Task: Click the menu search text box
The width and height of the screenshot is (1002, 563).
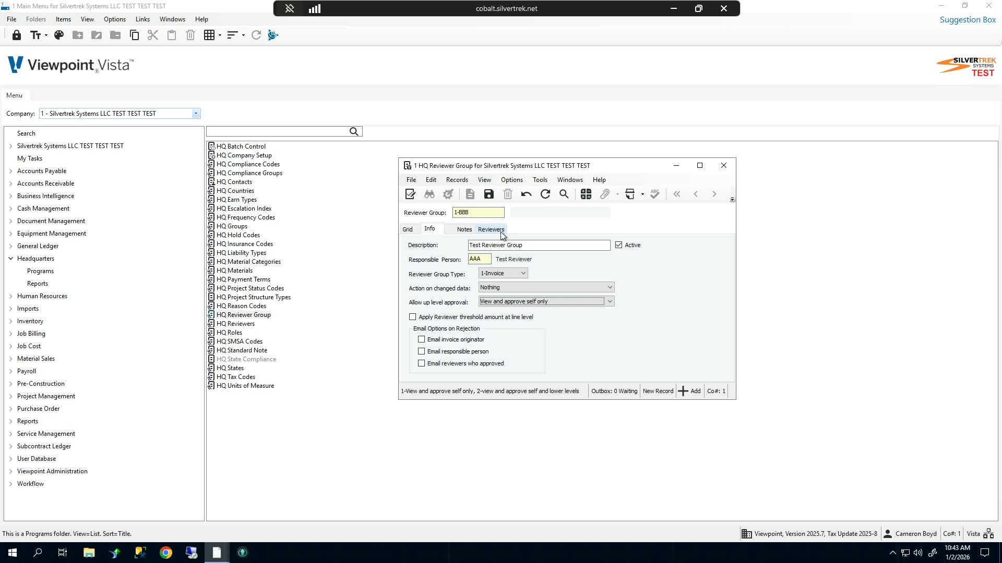Action: tap(277, 131)
